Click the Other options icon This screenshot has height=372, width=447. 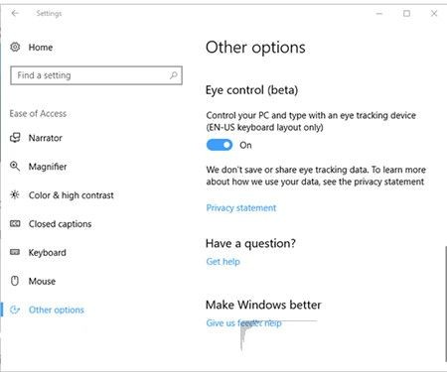[x=15, y=310]
